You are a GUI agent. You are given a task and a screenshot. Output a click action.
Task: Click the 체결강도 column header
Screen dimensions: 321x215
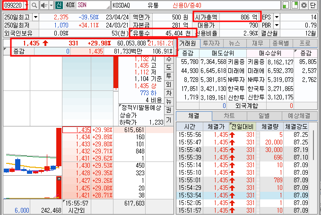coord(296,126)
